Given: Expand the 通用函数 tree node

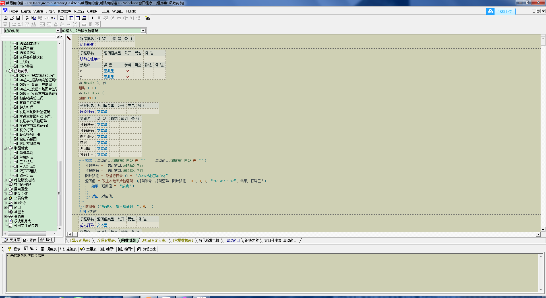Looking at the screenshot, I should [5, 189].
